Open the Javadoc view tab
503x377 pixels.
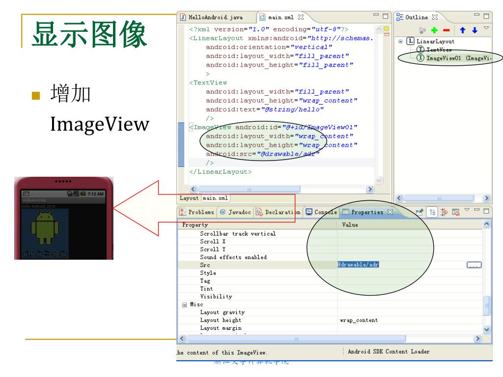tap(235, 212)
